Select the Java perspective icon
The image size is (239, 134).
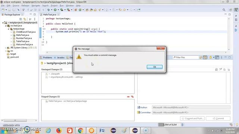pyautogui.click(x=236, y=10)
